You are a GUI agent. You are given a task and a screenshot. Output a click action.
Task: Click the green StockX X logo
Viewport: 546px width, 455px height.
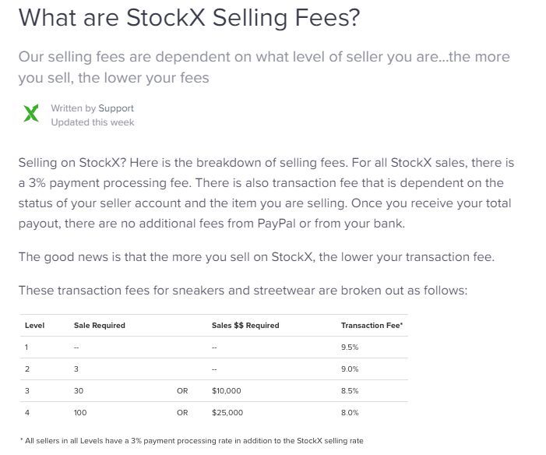pyautogui.click(x=31, y=115)
